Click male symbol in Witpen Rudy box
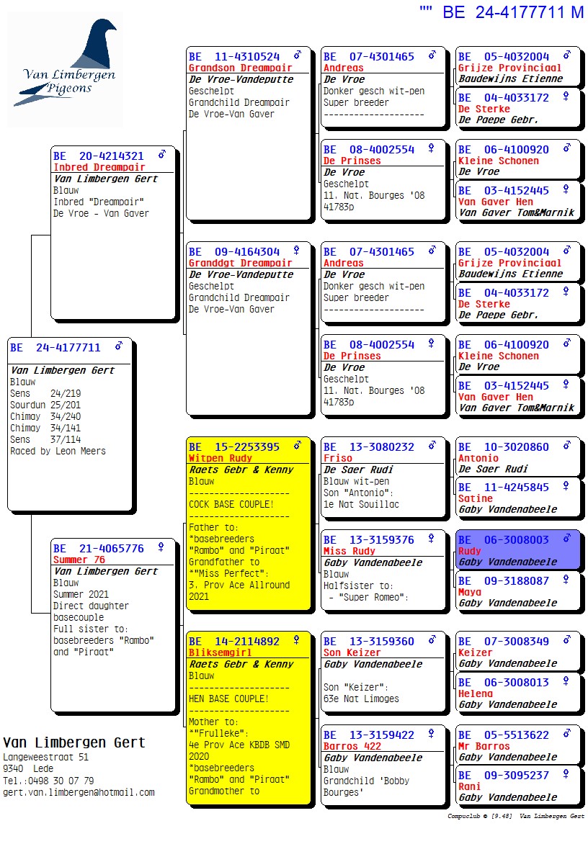The image size is (588, 844). [x=297, y=446]
